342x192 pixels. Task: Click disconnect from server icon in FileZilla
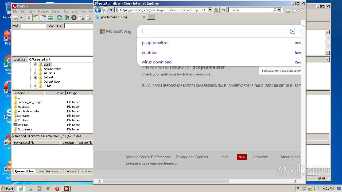[81, 18]
